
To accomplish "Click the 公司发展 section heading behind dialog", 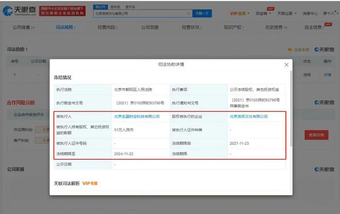I will pos(16,169).
